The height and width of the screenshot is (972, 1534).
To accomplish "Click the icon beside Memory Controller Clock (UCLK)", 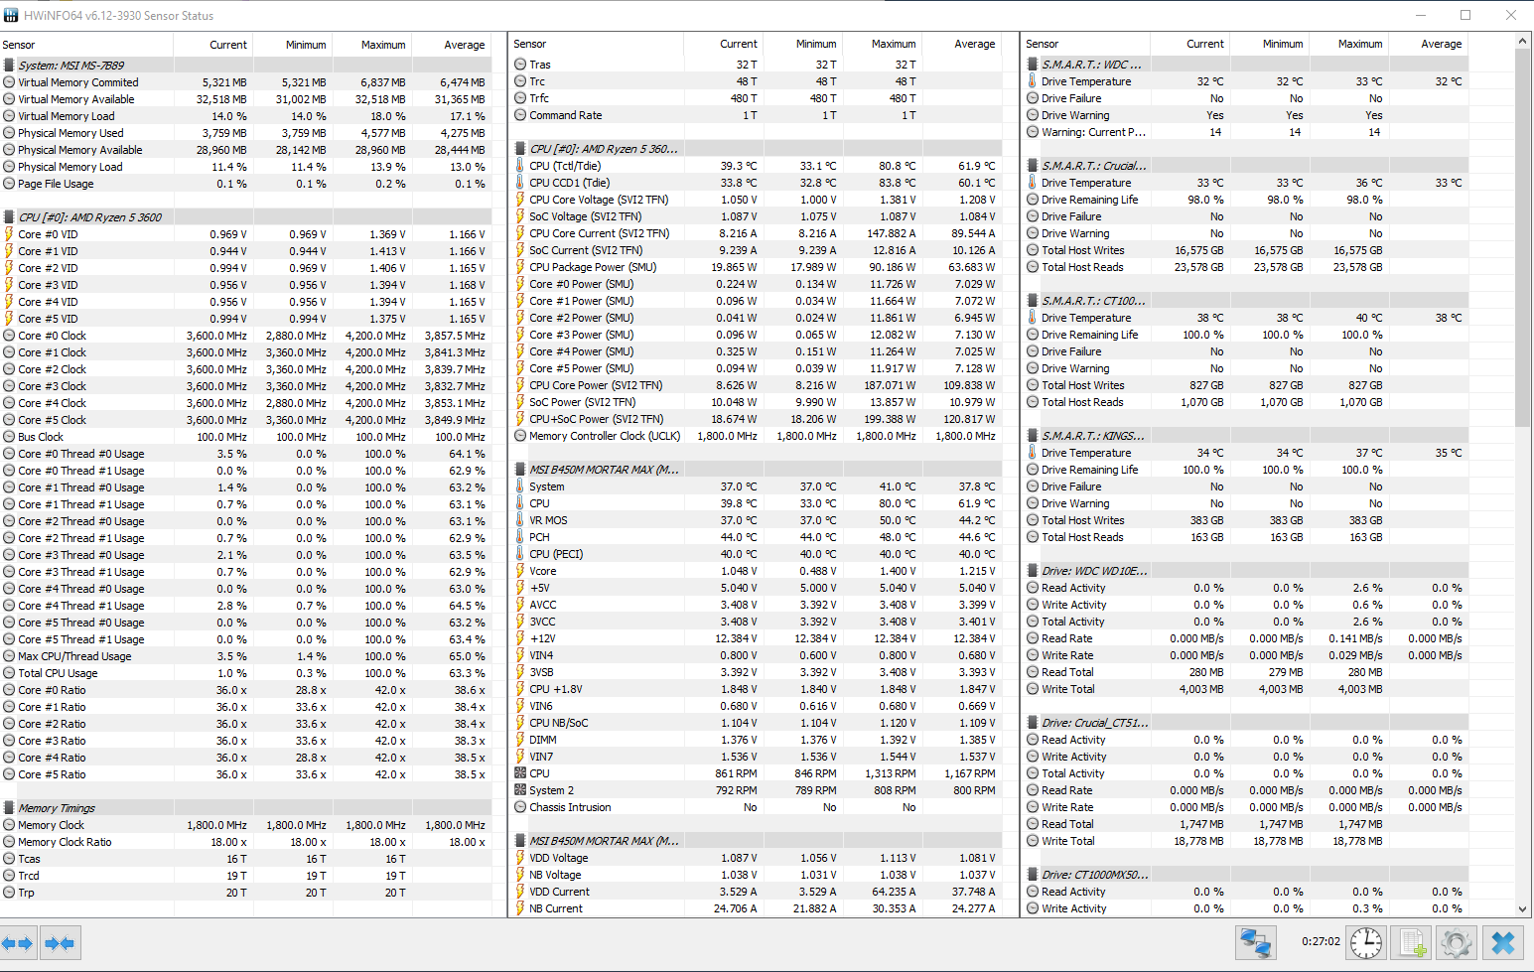I will (520, 436).
